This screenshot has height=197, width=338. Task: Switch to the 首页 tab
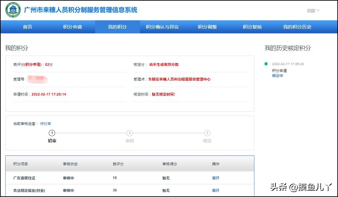click(27, 27)
